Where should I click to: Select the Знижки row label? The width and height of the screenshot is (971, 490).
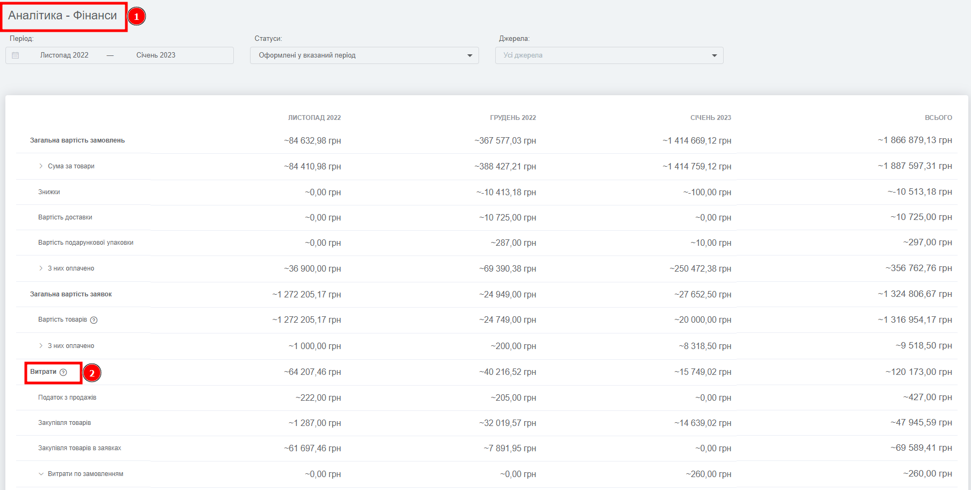(49, 192)
